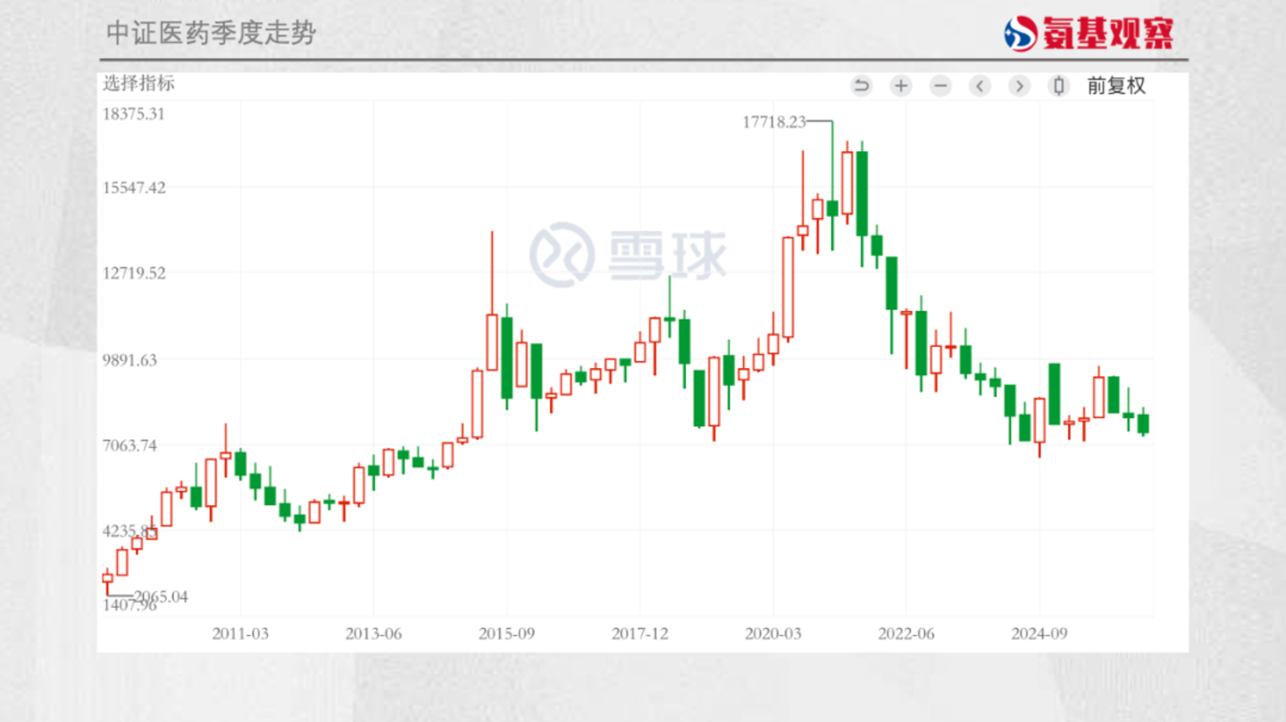Click the 2020-03 date label
The height and width of the screenshot is (722, 1286).
(x=773, y=634)
